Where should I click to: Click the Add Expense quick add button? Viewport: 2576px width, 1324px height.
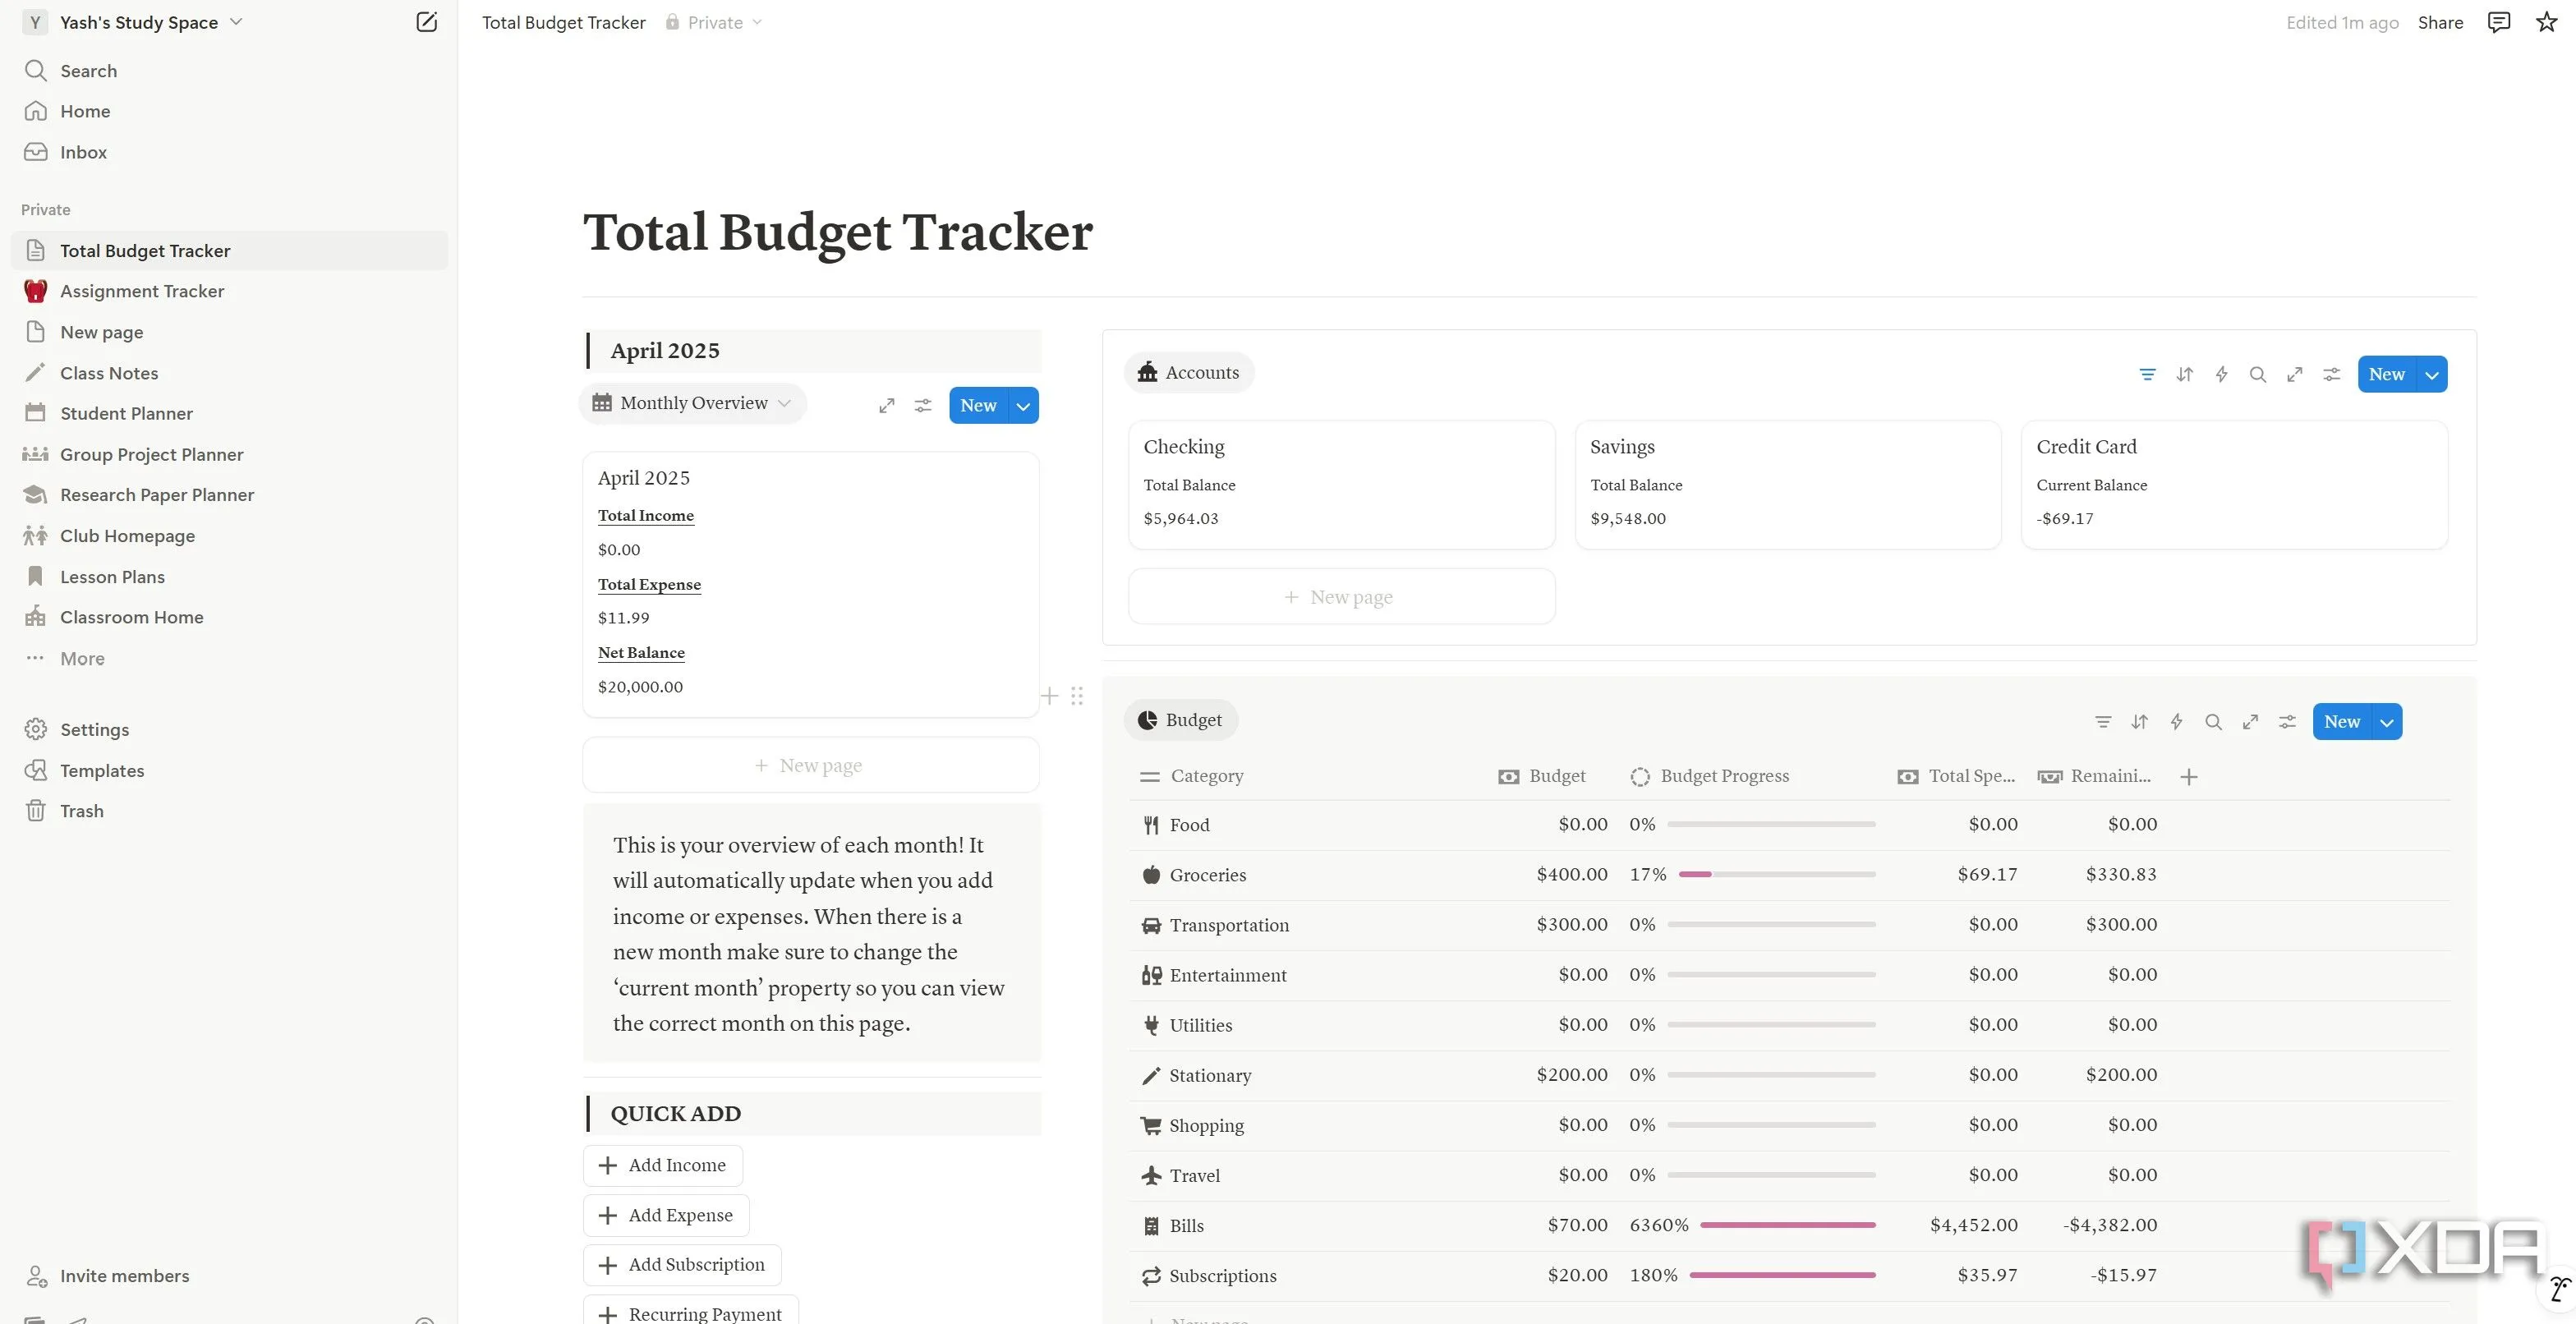point(666,1215)
